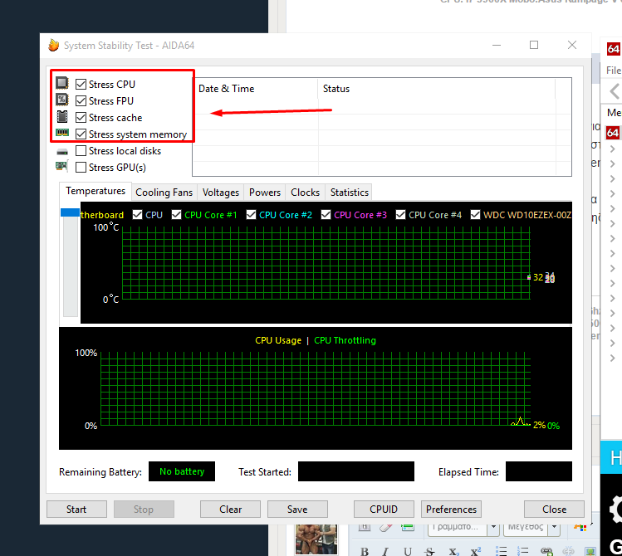Click the insert link icon in editor
The height and width of the screenshot is (556, 622).
pyautogui.click(x=546, y=551)
